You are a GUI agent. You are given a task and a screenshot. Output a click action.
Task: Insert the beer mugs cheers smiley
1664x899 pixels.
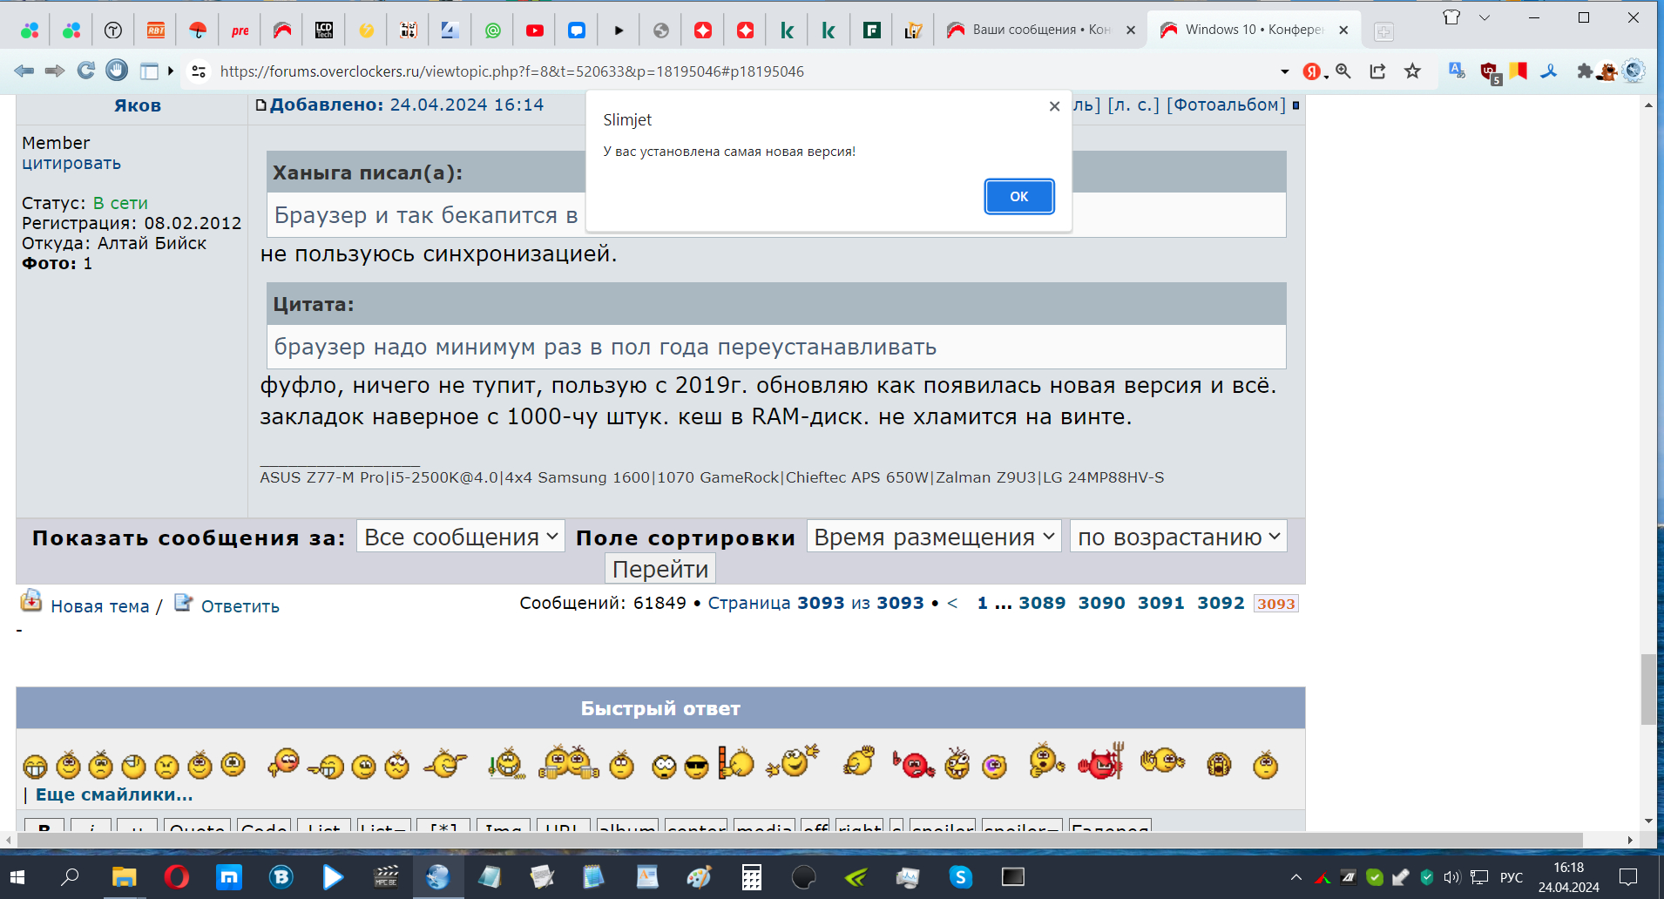click(569, 762)
